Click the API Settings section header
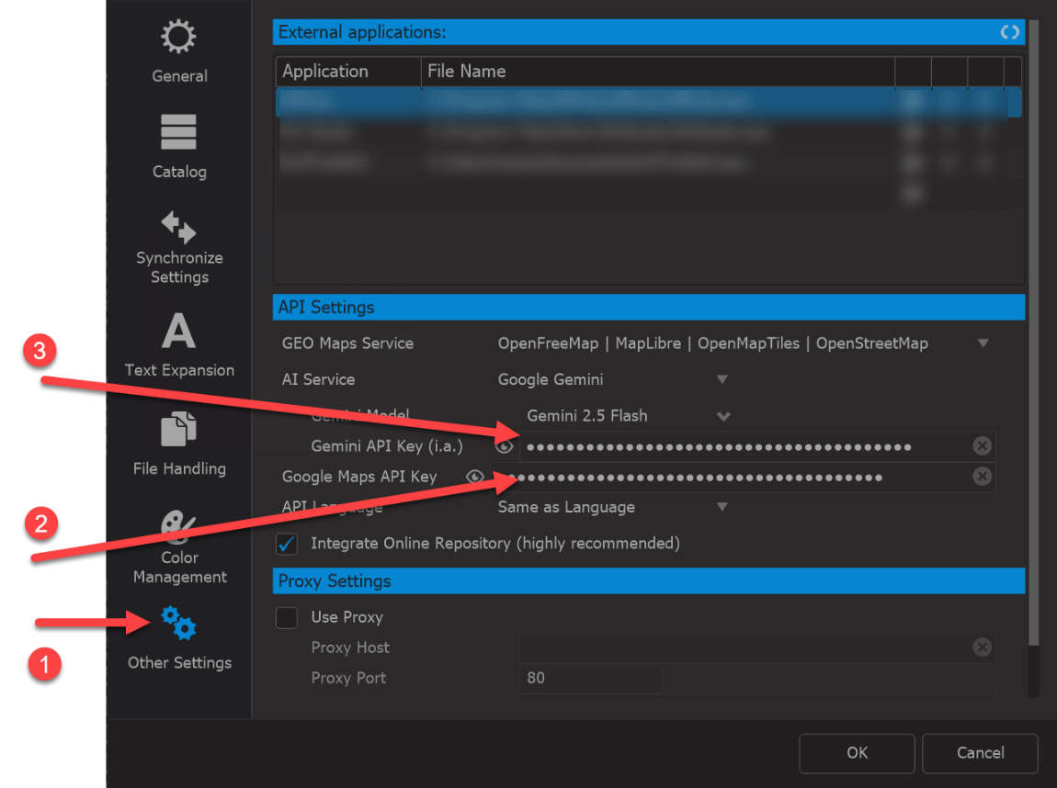Screen dimensions: 1057x788 [649, 307]
